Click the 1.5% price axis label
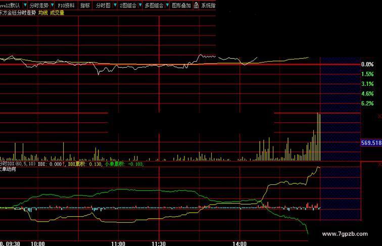382x246 pixels. pyautogui.click(x=367, y=74)
